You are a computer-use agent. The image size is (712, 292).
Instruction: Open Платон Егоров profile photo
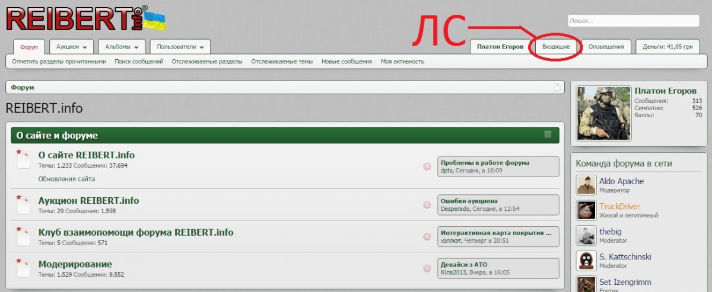pos(604,113)
